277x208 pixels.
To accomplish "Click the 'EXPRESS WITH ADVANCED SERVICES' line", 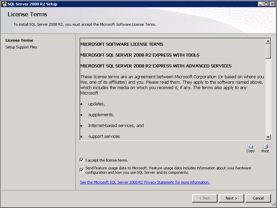I will pyautogui.click(x=156, y=66).
